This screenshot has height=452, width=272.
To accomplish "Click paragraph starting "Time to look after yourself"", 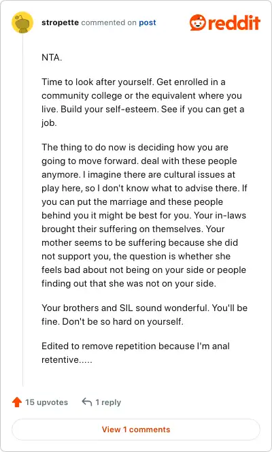I will click(143, 102).
